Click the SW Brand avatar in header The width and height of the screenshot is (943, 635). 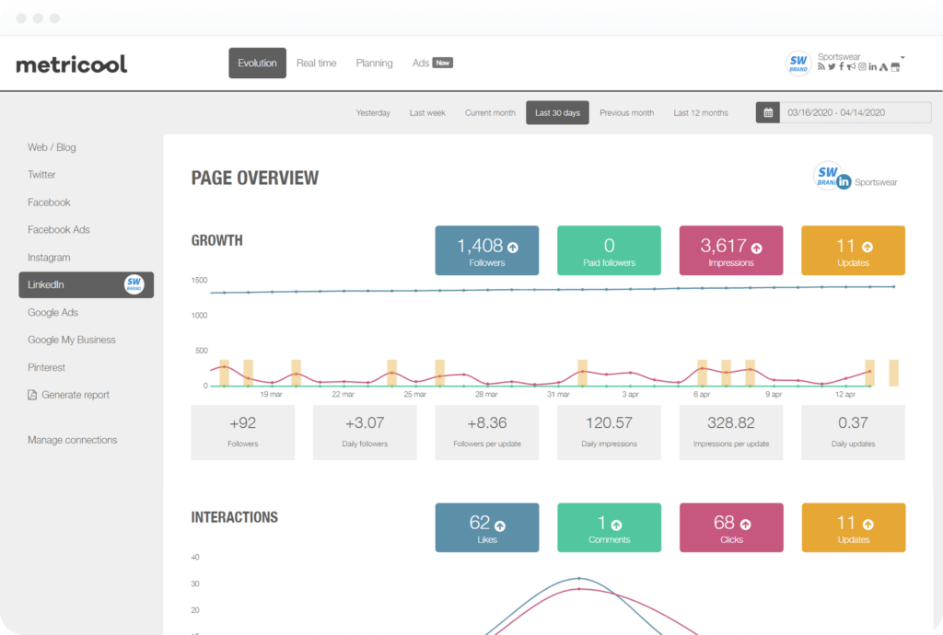(x=798, y=63)
